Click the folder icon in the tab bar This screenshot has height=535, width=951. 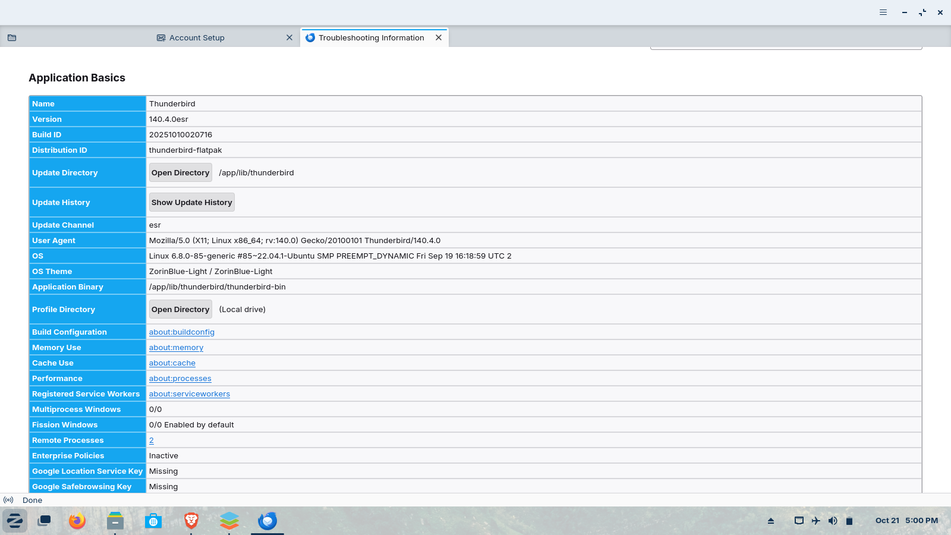click(12, 37)
